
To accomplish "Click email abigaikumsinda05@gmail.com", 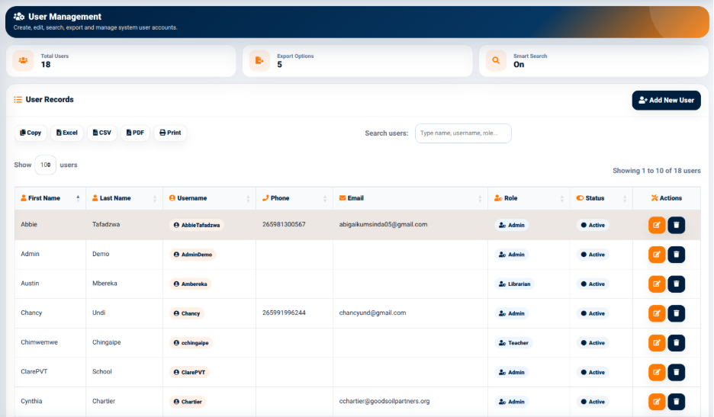I will coord(383,224).
